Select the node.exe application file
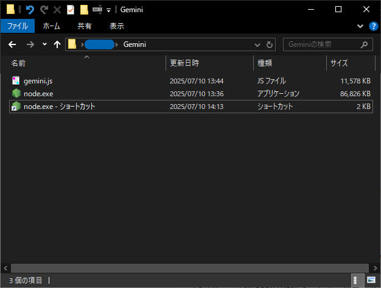The width and height of the screenshot is (381, 288). pos(191,94)
